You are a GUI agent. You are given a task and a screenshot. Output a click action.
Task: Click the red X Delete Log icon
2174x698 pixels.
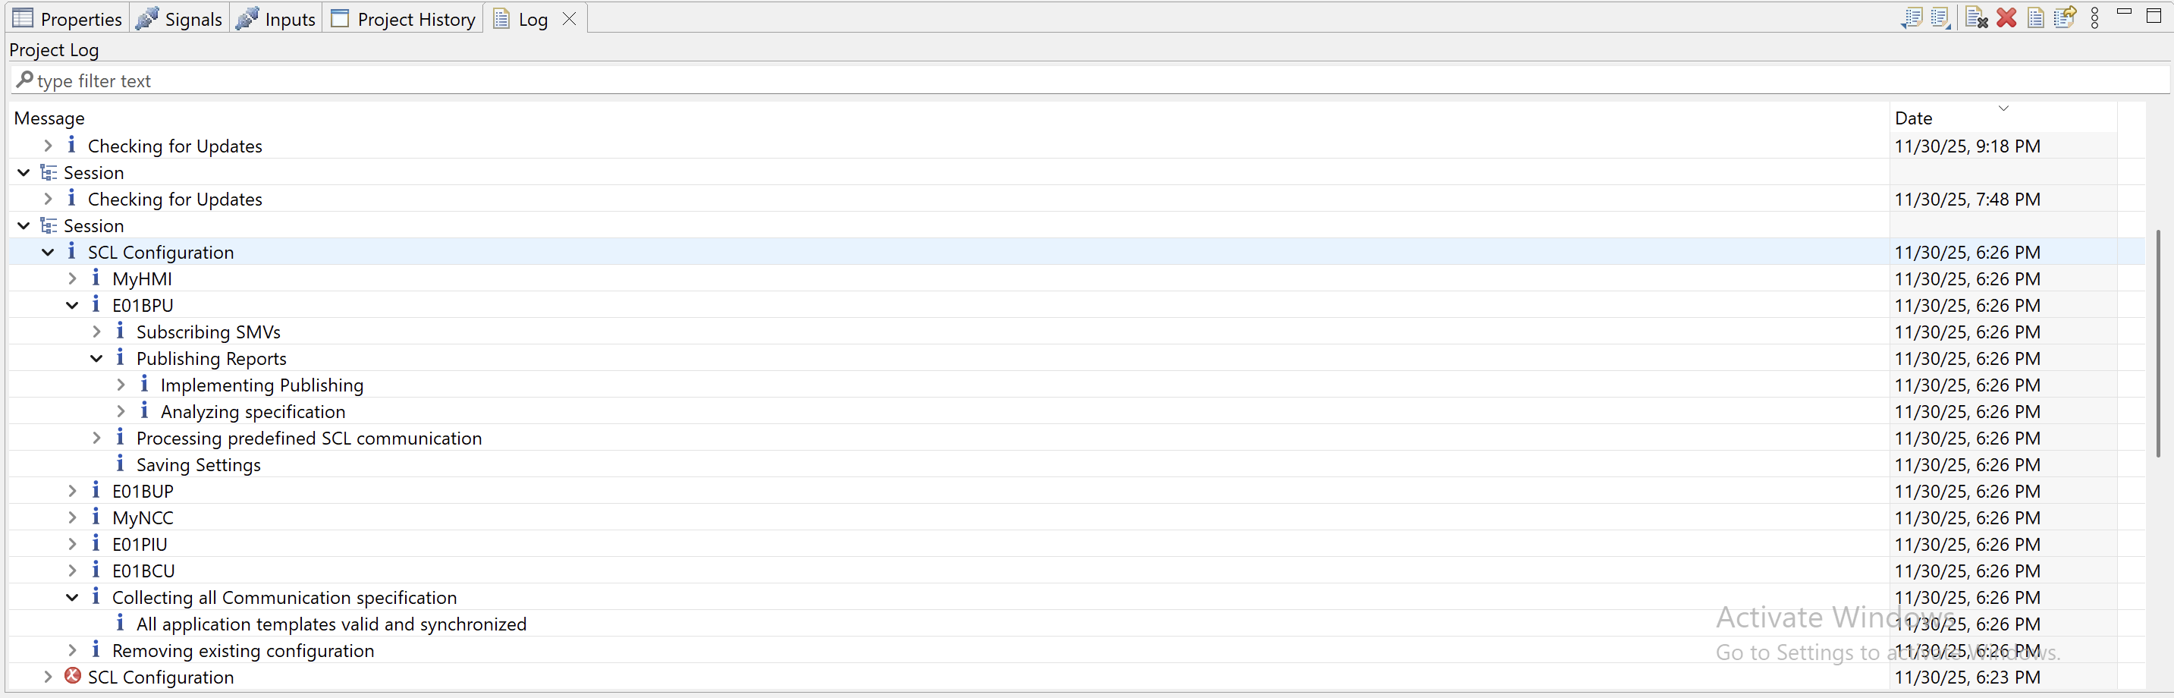click(x=2007, y=17)
